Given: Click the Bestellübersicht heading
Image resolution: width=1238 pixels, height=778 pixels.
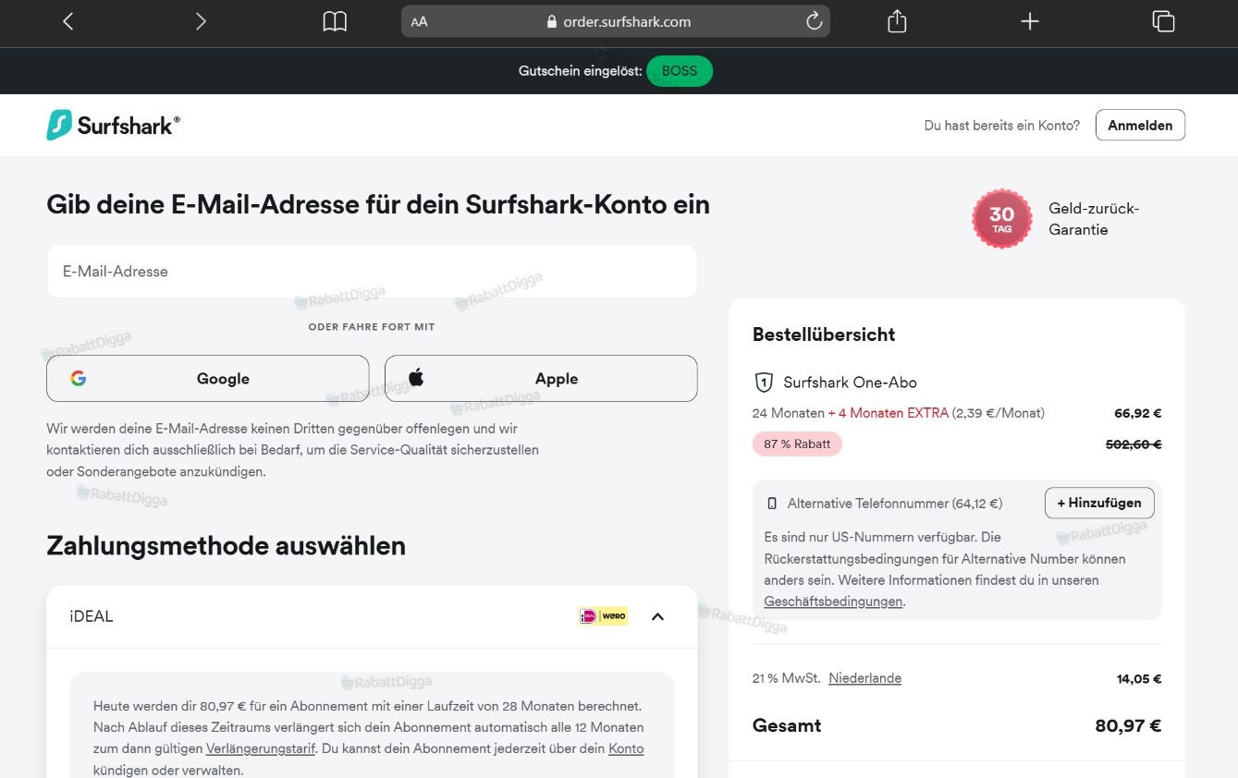Looking at the screenshot, I should click(x=824, y=334).
